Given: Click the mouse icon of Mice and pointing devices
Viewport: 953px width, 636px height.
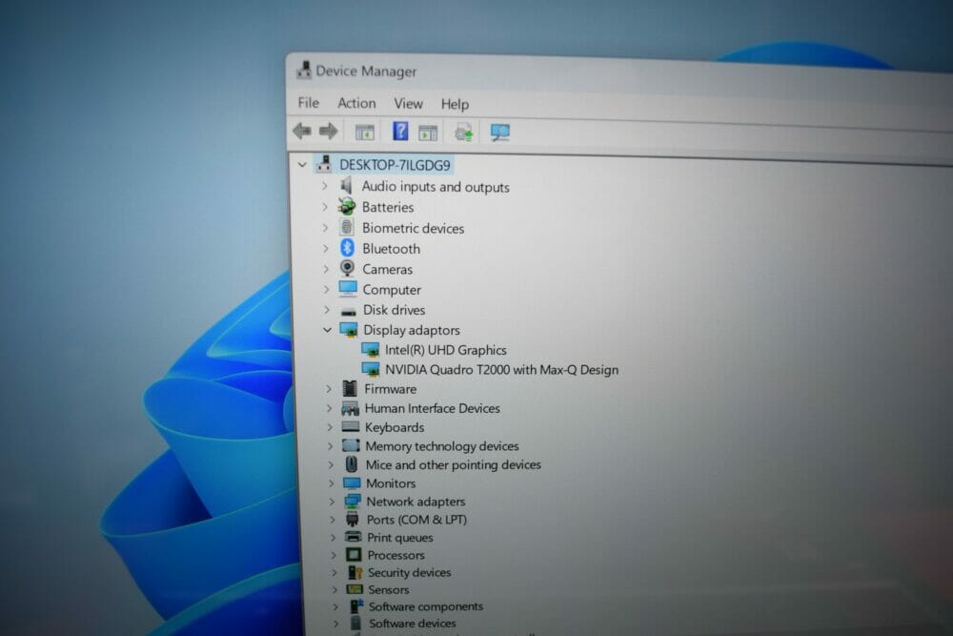Looking at the screenshot, I should (352, 464).
